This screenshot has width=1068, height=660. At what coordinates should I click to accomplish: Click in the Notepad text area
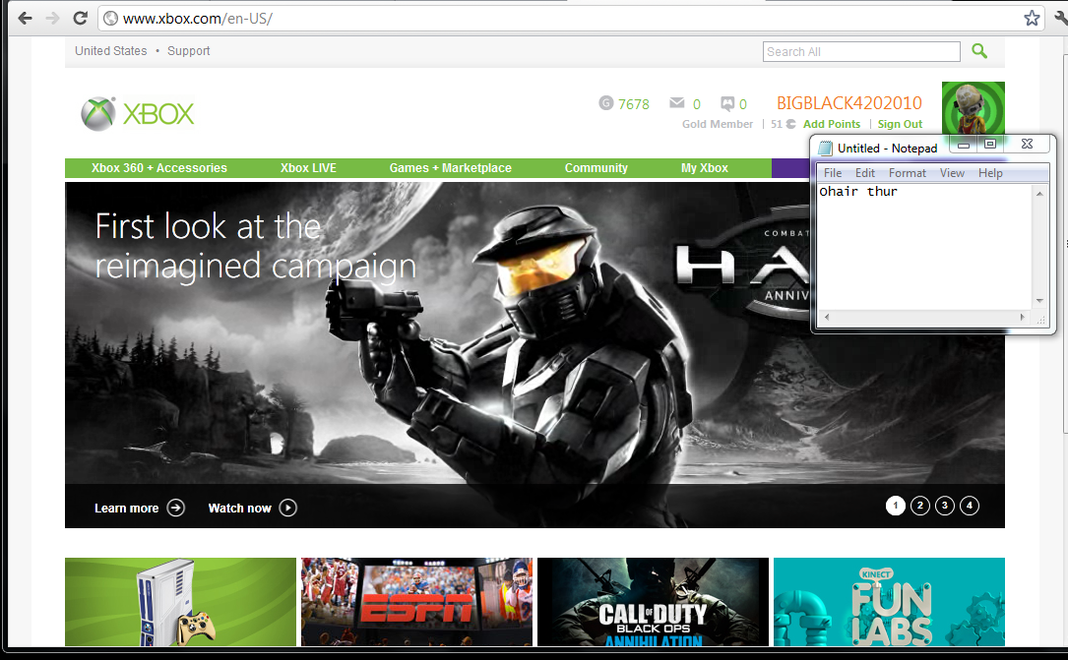(925, 247)
